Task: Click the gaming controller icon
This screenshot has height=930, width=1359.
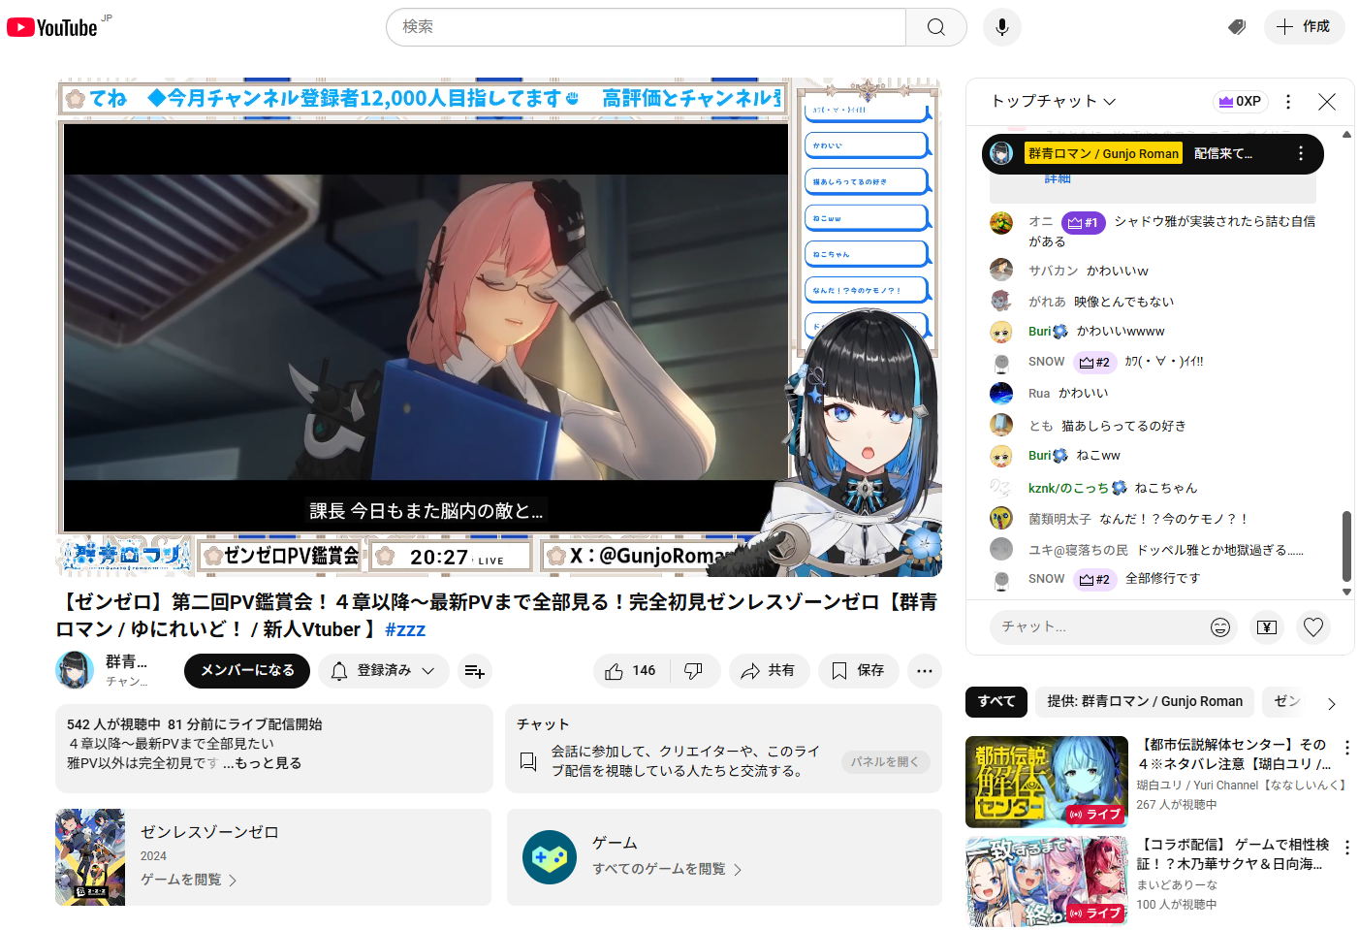Action: click(x=550, y=857)
